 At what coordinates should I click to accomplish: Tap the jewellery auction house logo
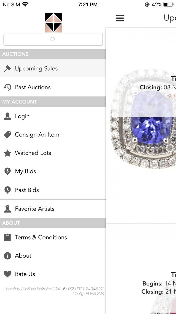(x=53, y=22)
